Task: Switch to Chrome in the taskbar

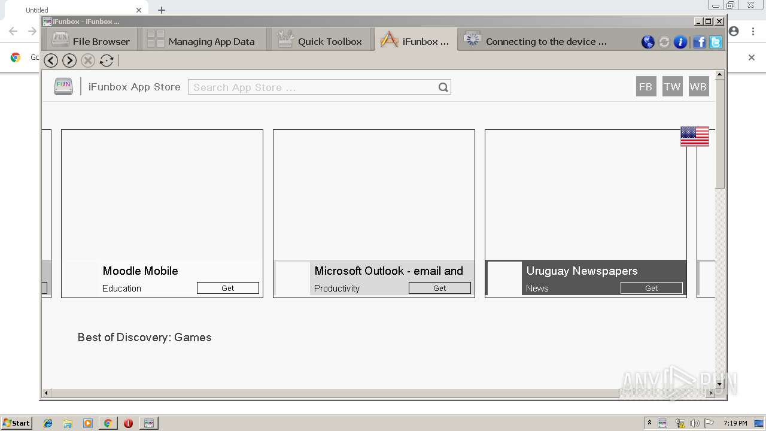Action: click(x=108, y=423)
